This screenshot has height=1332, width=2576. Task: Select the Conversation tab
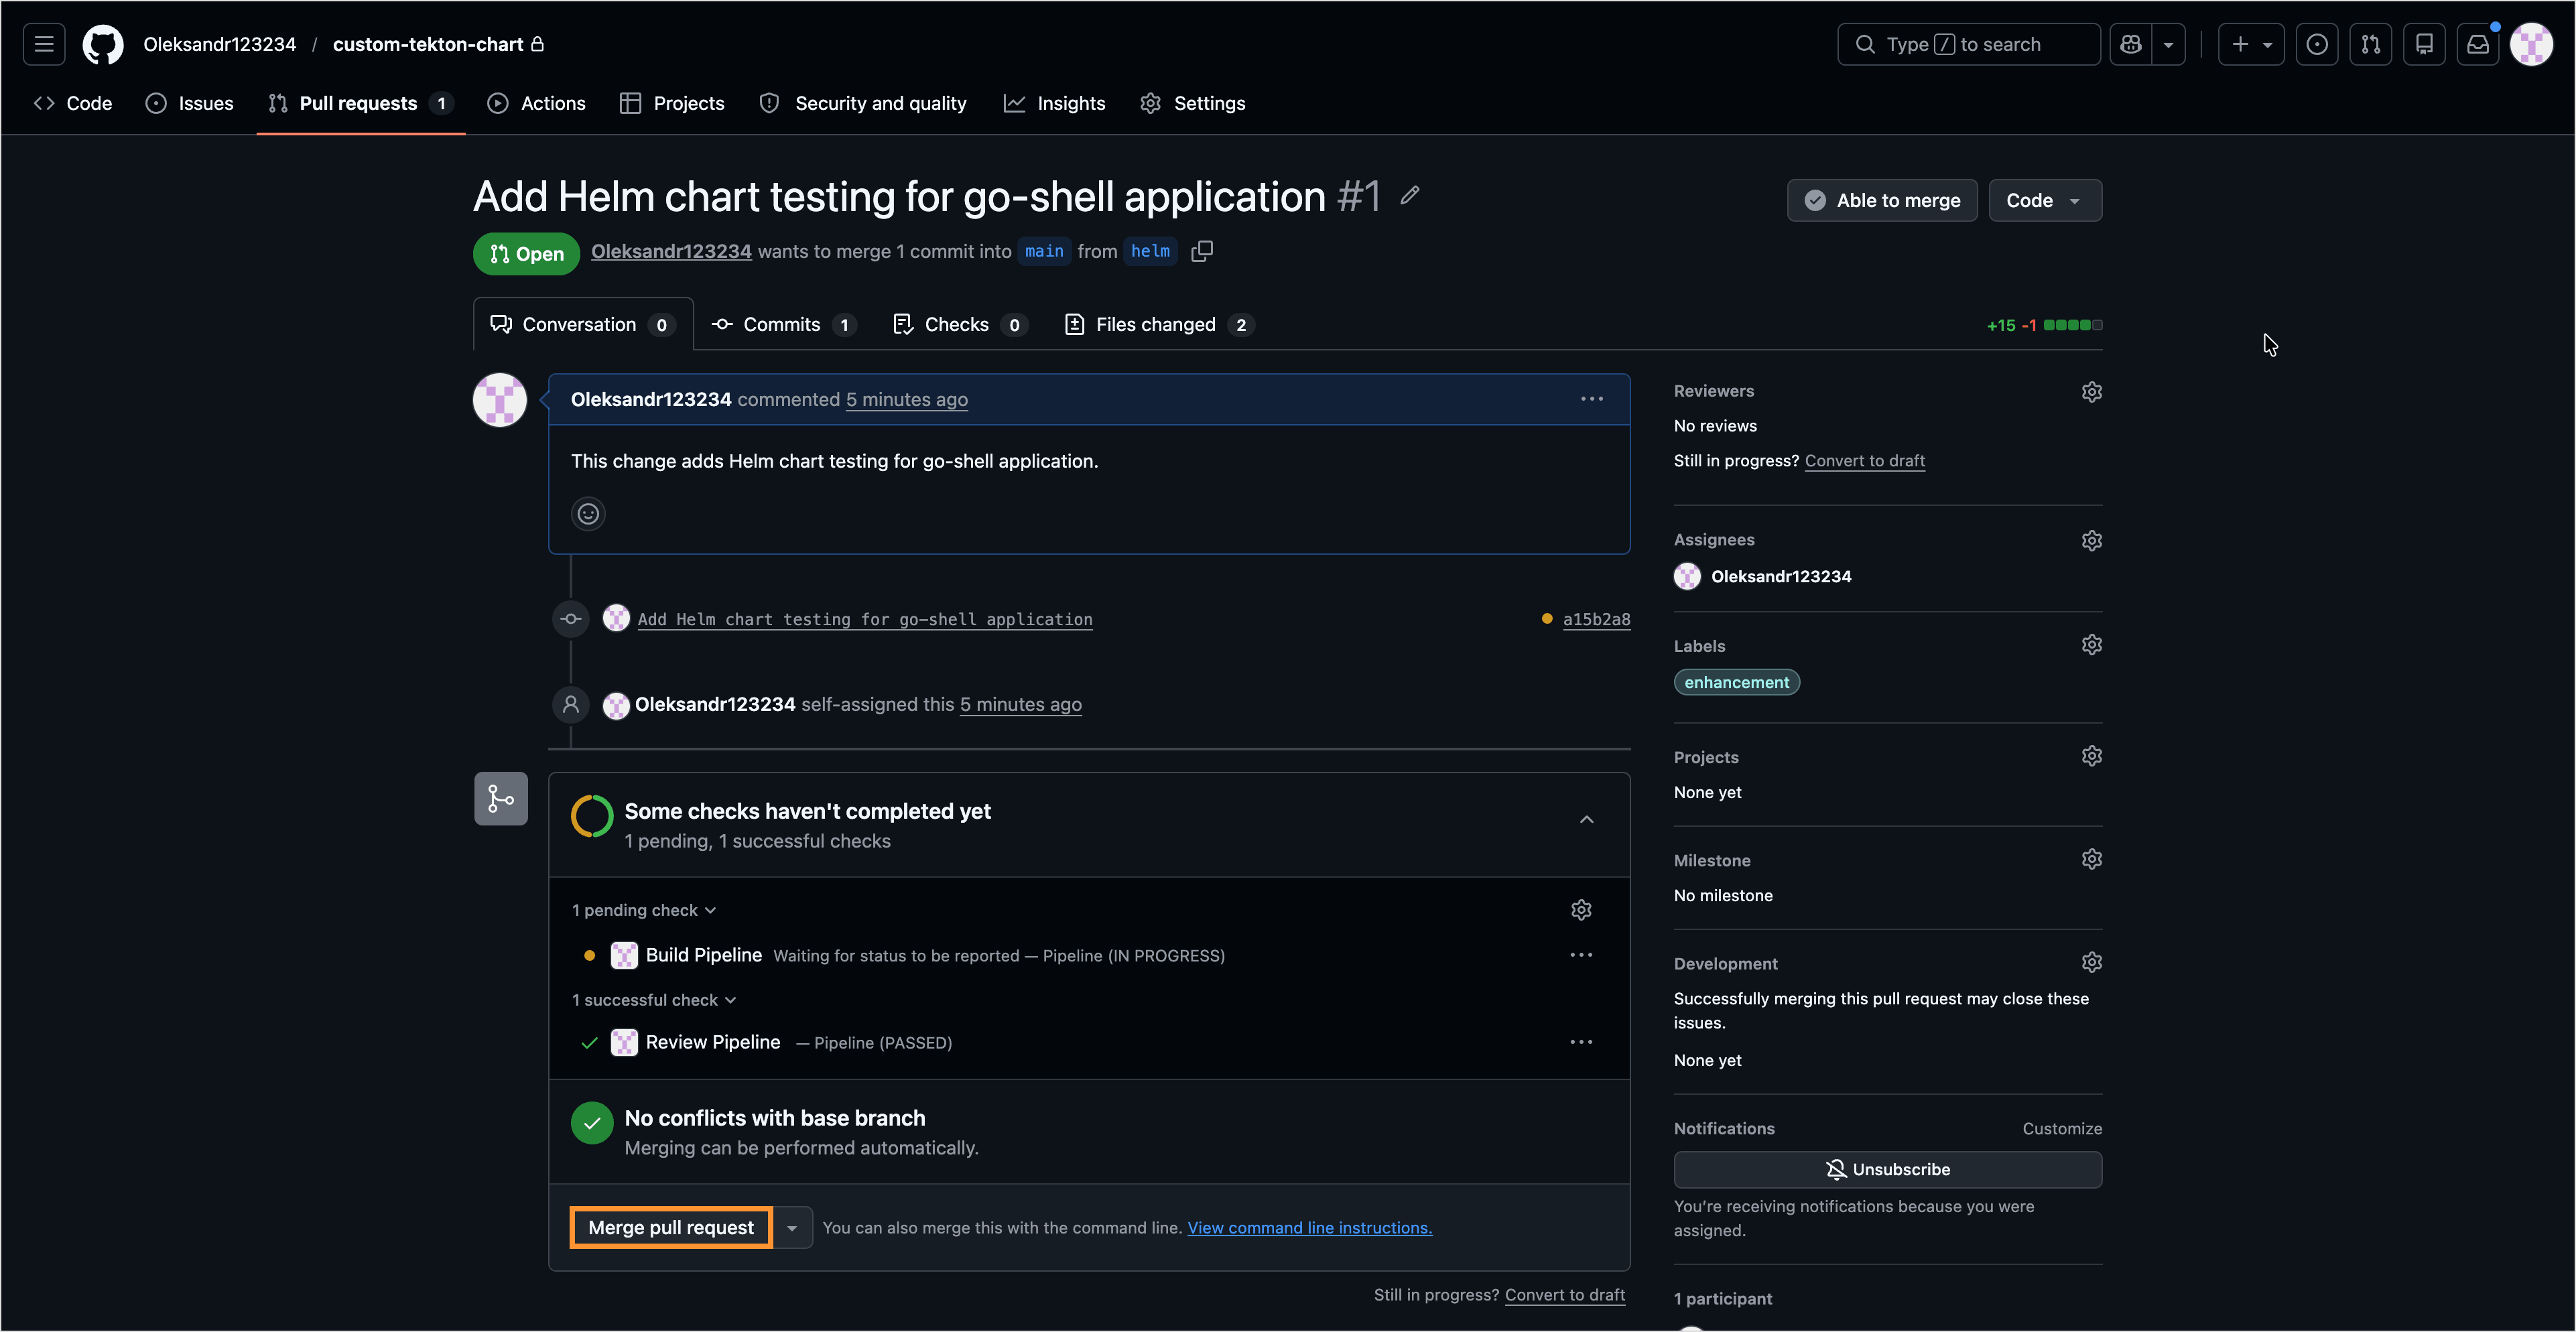583,324
